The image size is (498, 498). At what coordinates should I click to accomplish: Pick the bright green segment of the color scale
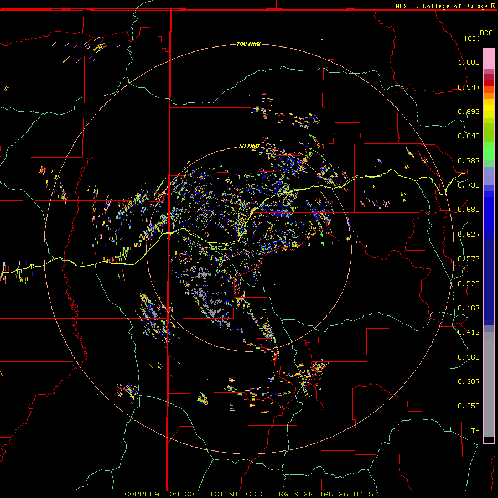click(x=489, y=151)
